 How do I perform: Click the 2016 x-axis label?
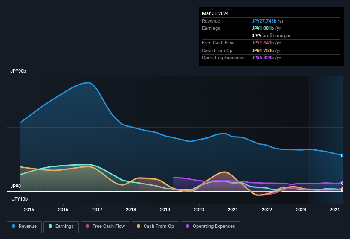tap(63, 210)
